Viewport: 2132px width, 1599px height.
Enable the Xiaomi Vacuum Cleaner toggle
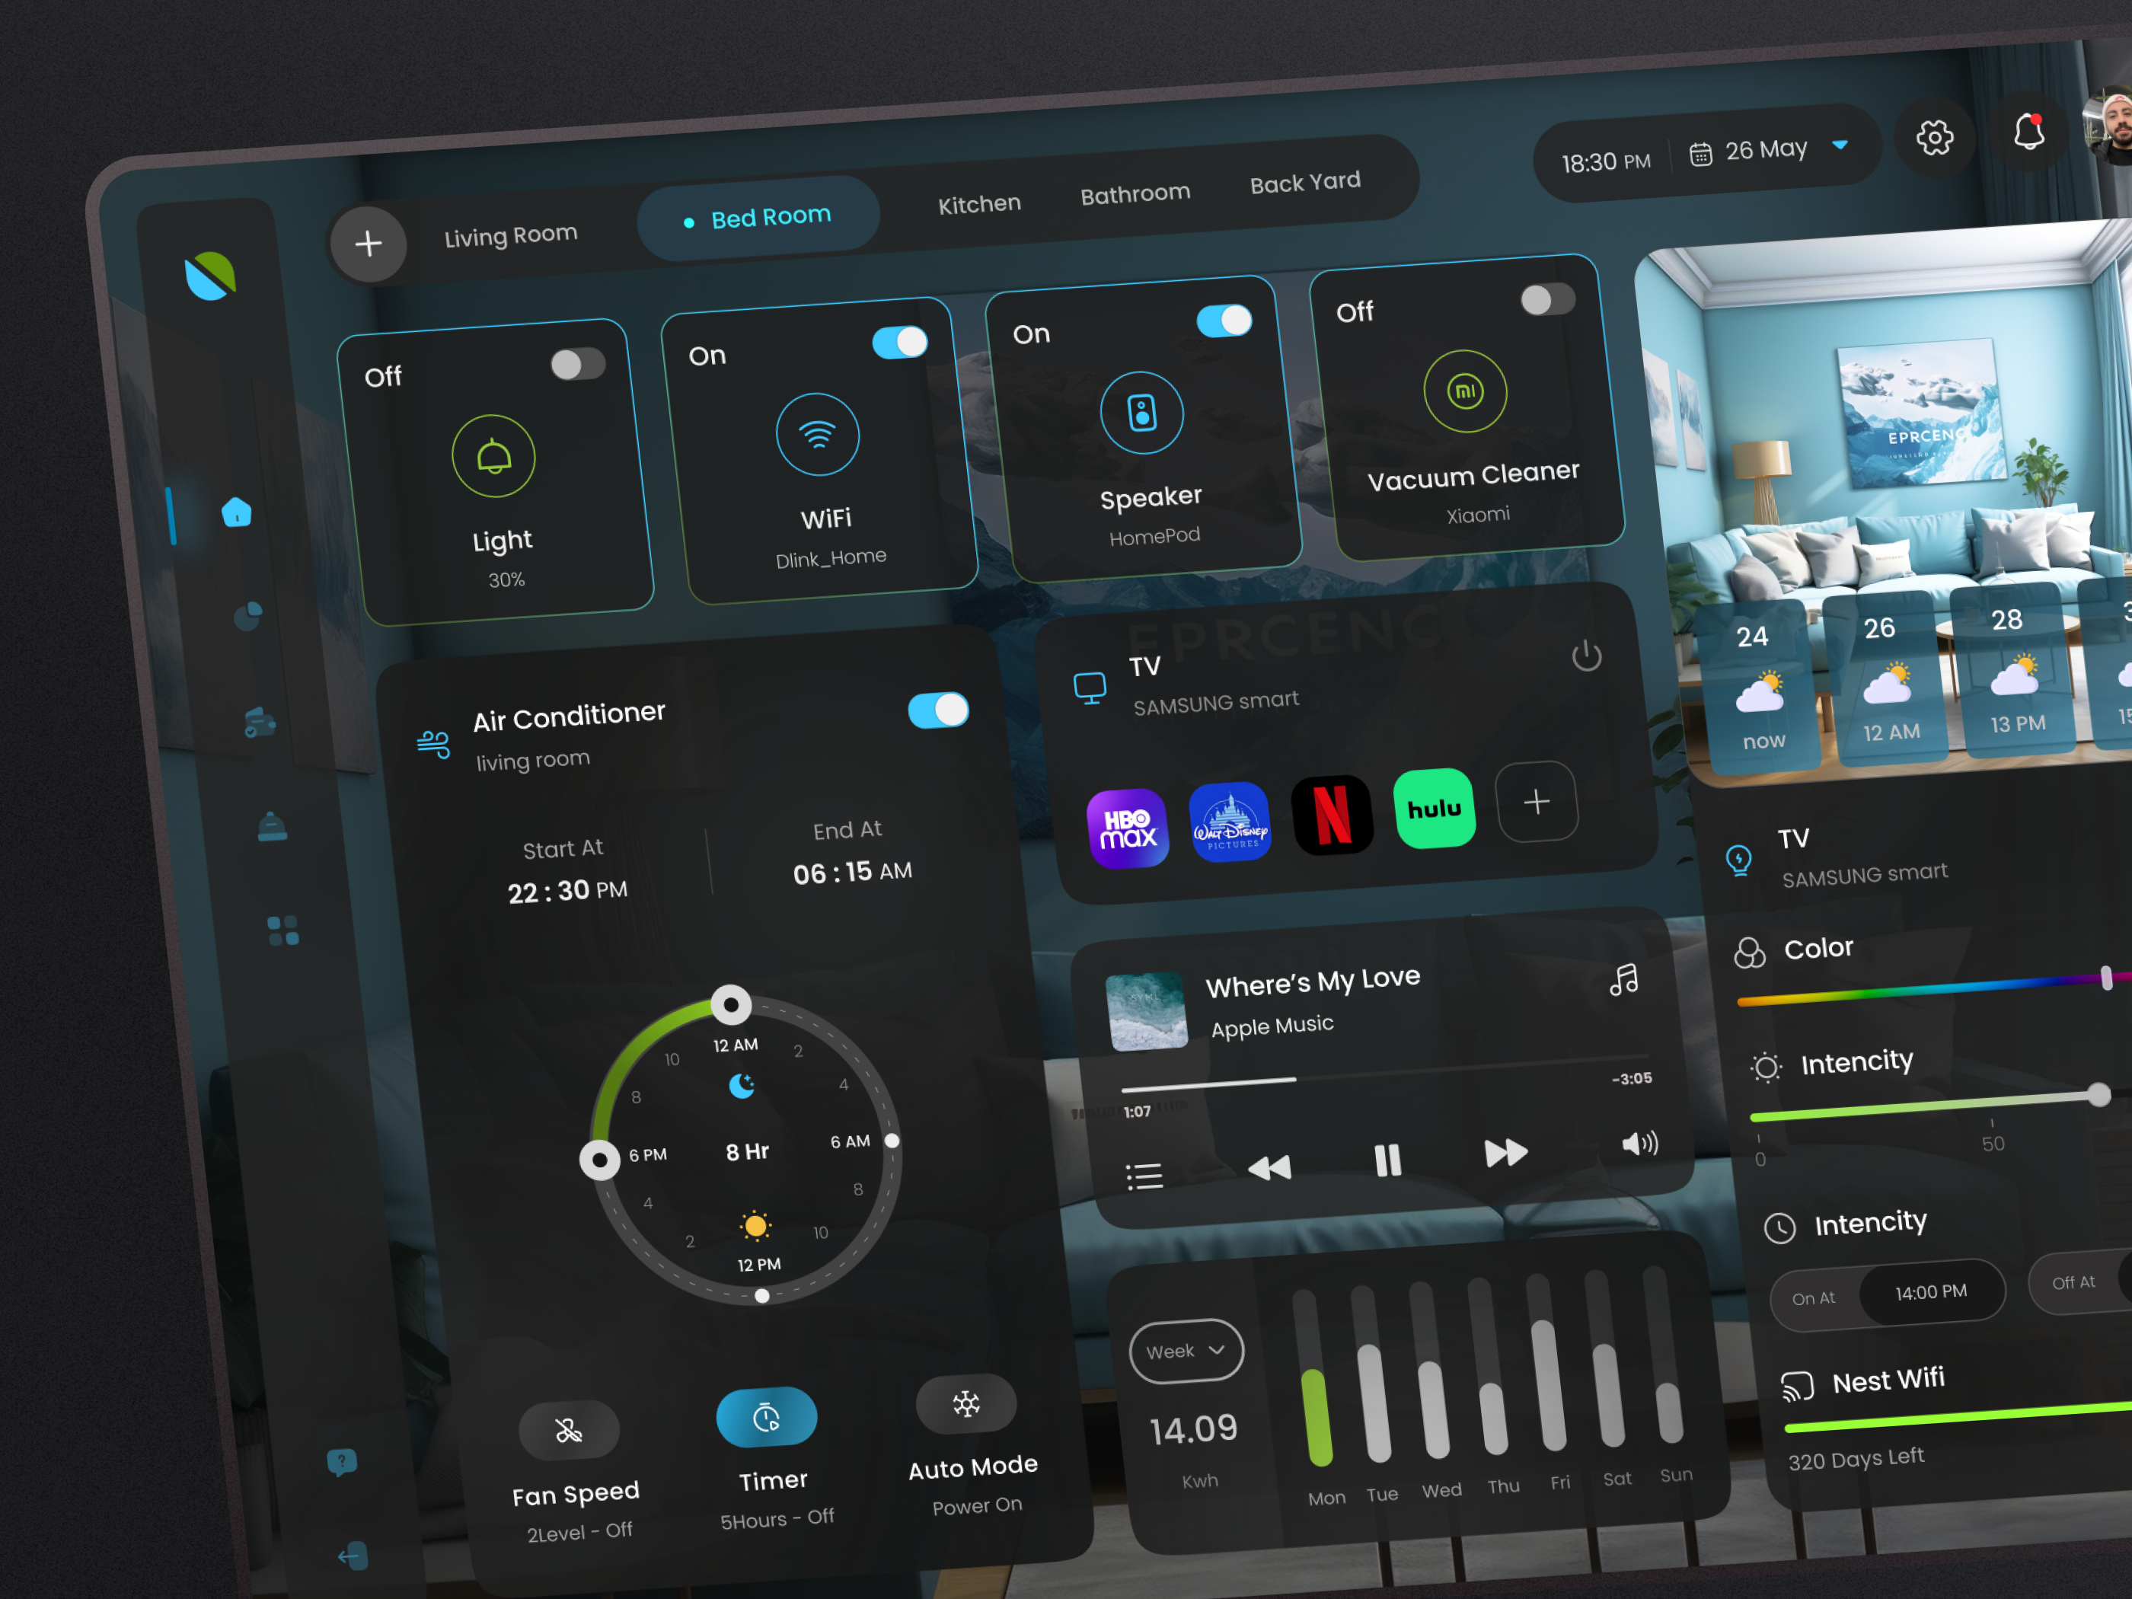click(x=1547, y=302)
